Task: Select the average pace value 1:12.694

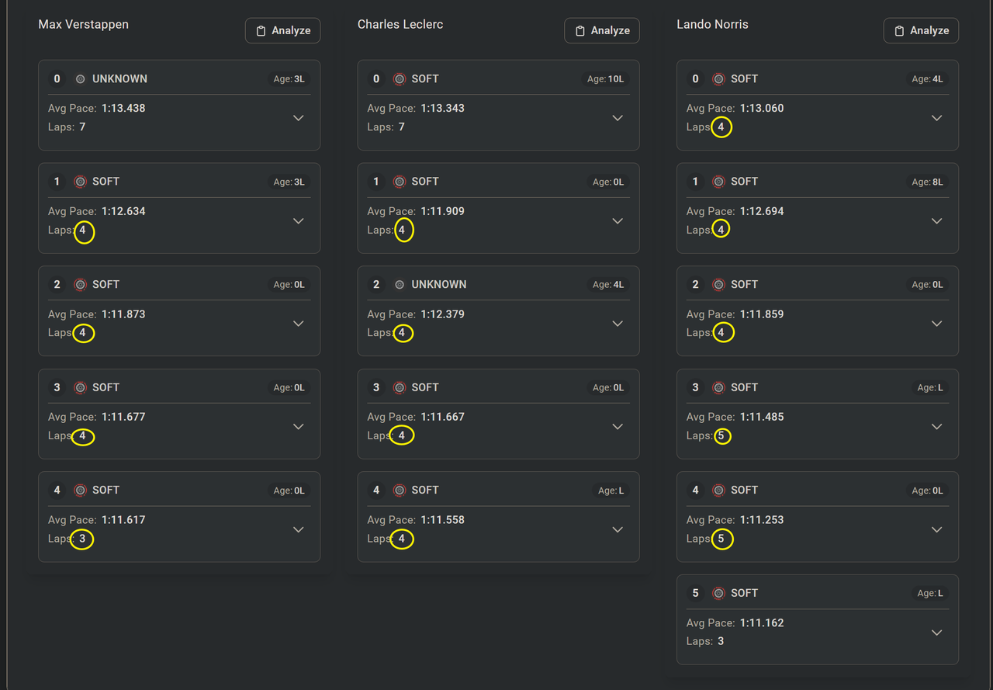Action: (762, 211)
